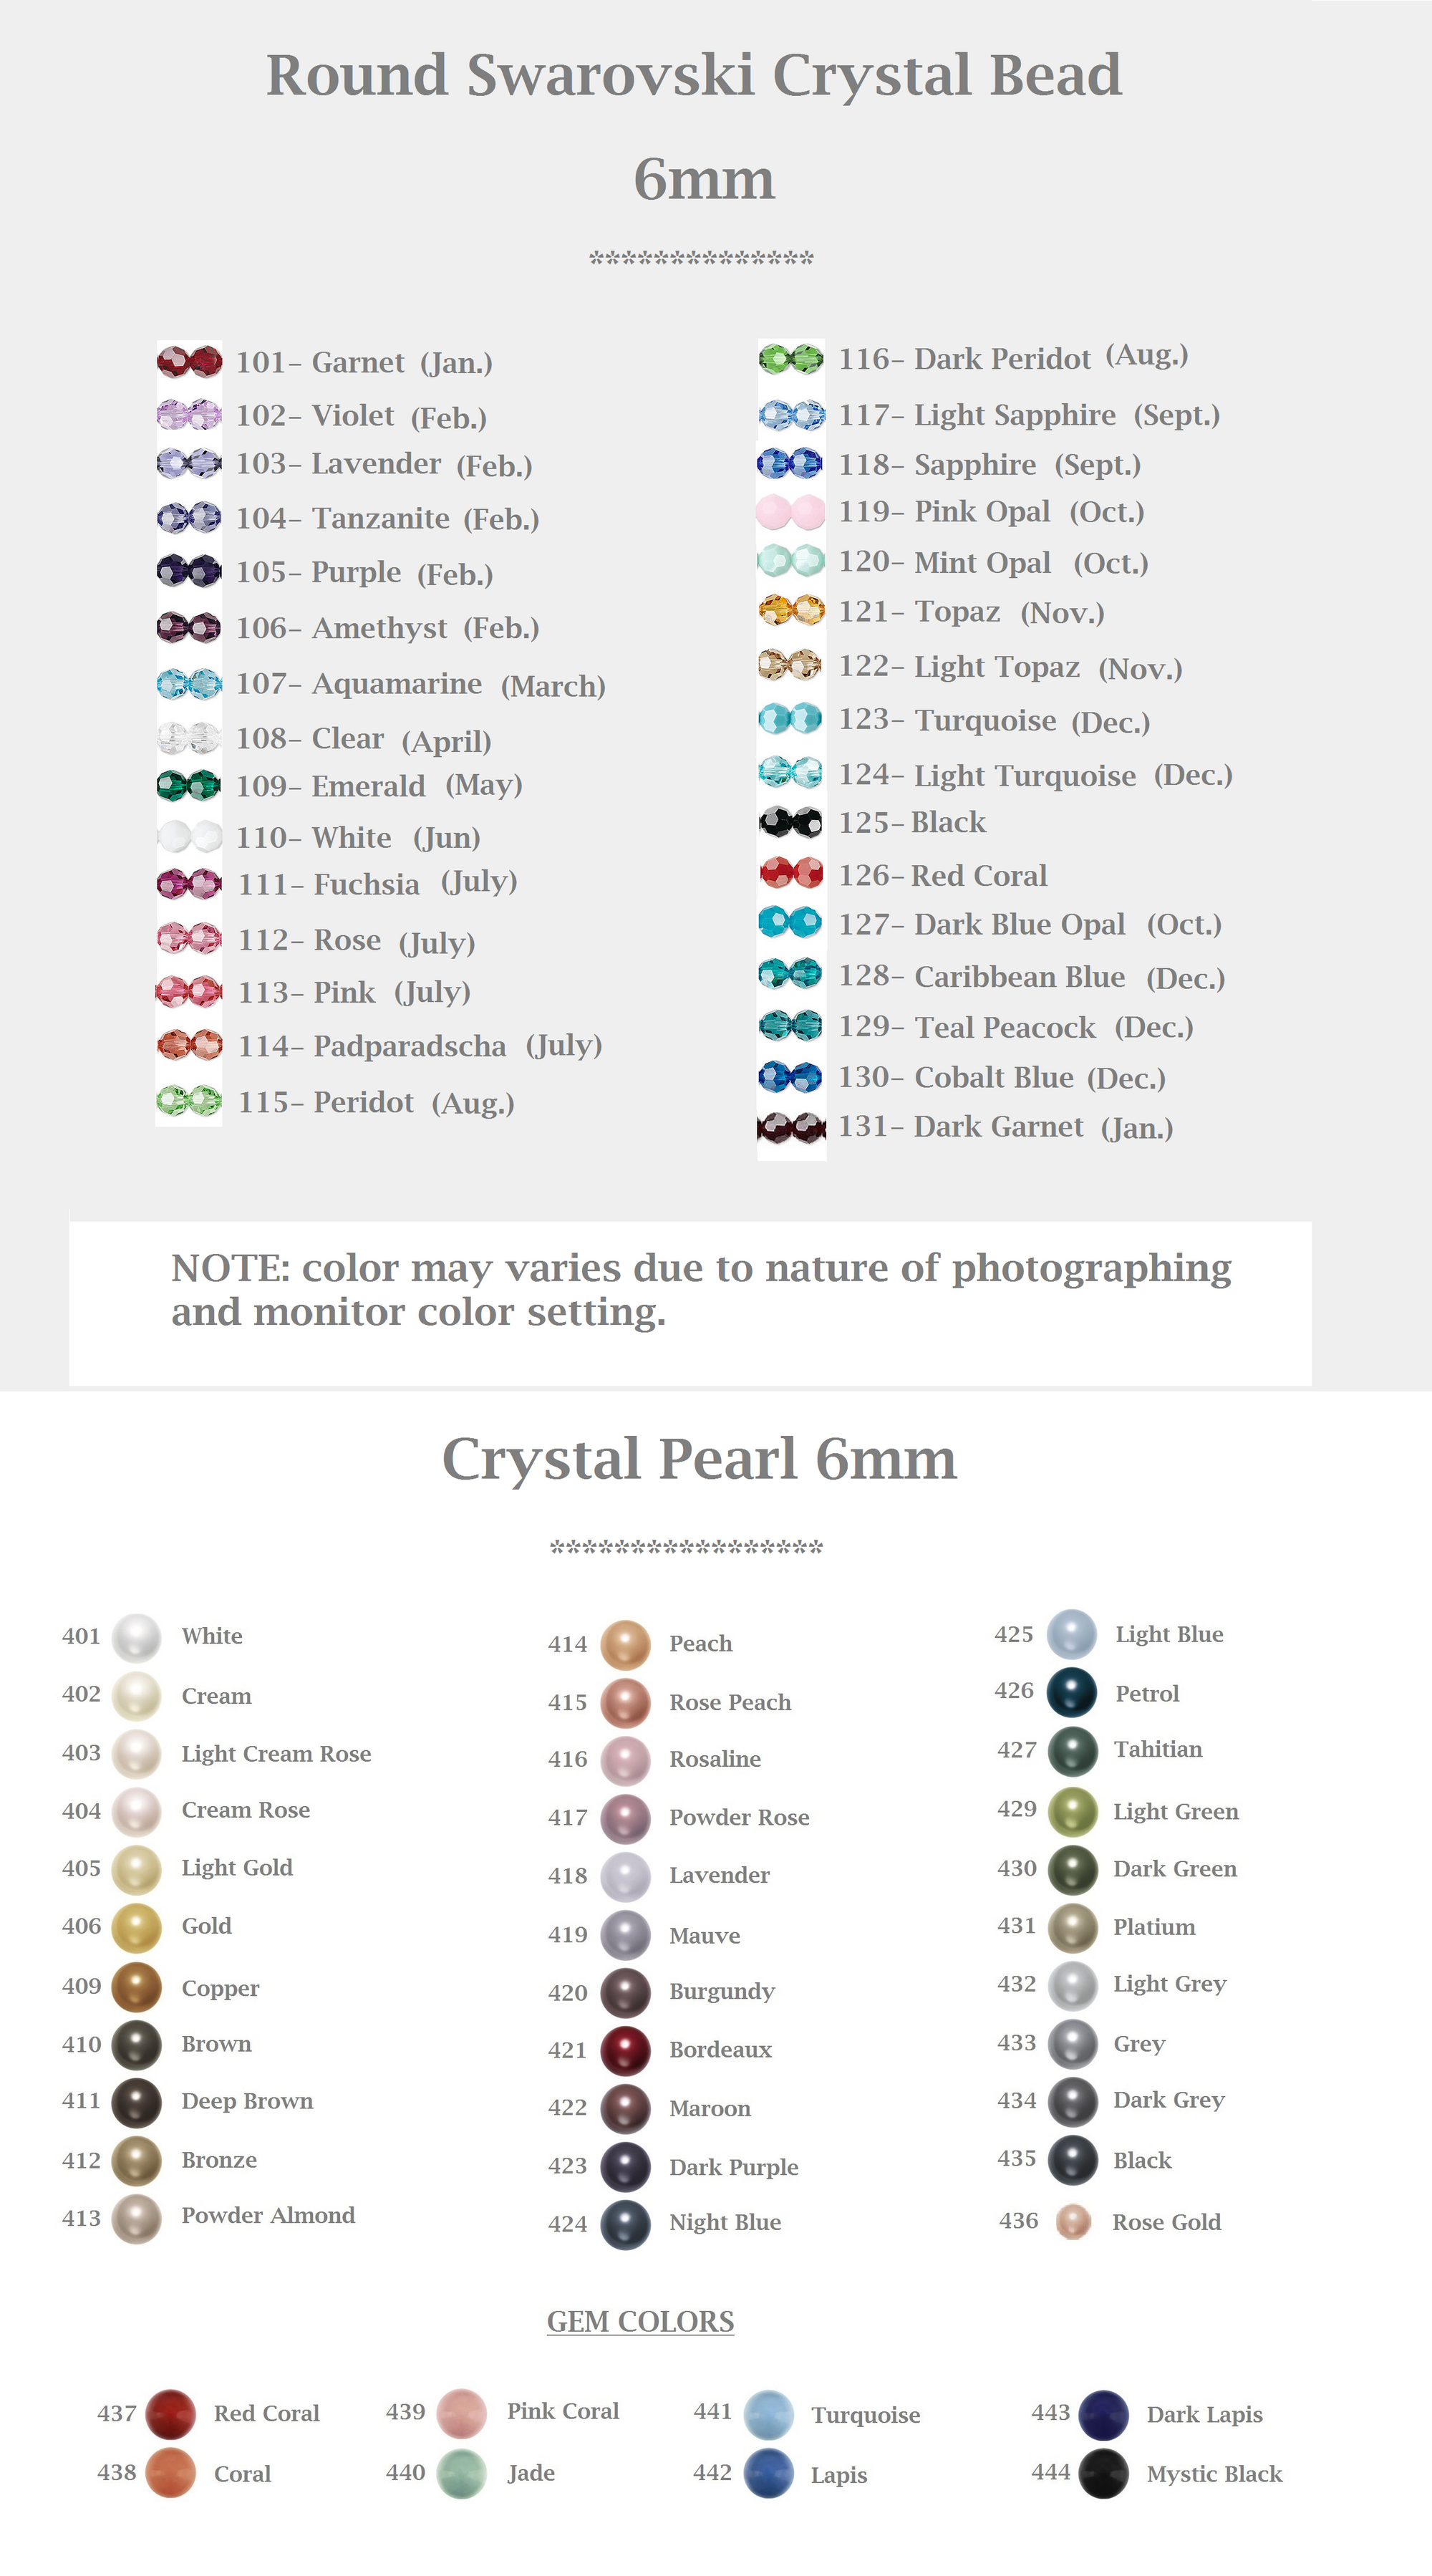Choose the Topaz 121 bead swatch
Viewport: 1432px width, 2576px height.
[791, 609]
